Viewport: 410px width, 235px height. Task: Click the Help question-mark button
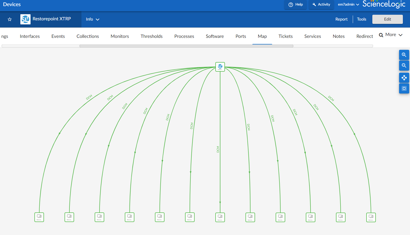tap(295, 4)
